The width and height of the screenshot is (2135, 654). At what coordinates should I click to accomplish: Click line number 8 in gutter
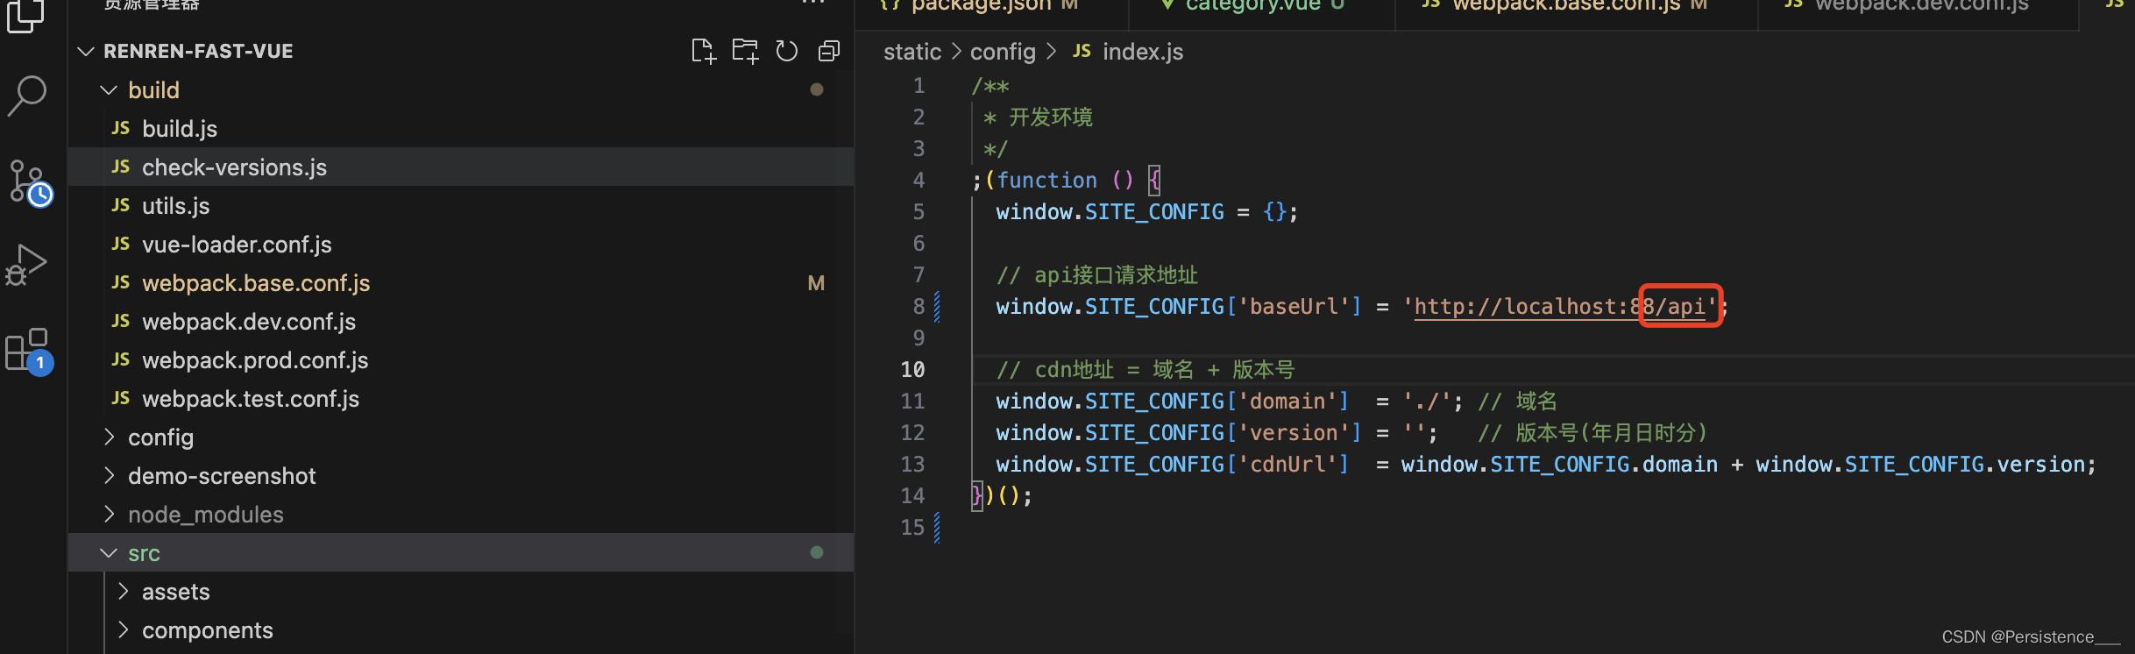[919, 307]
